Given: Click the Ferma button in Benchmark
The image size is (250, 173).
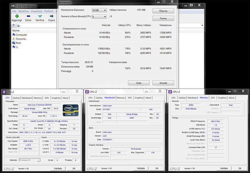Looking at the screenshot, I should 163,18.
